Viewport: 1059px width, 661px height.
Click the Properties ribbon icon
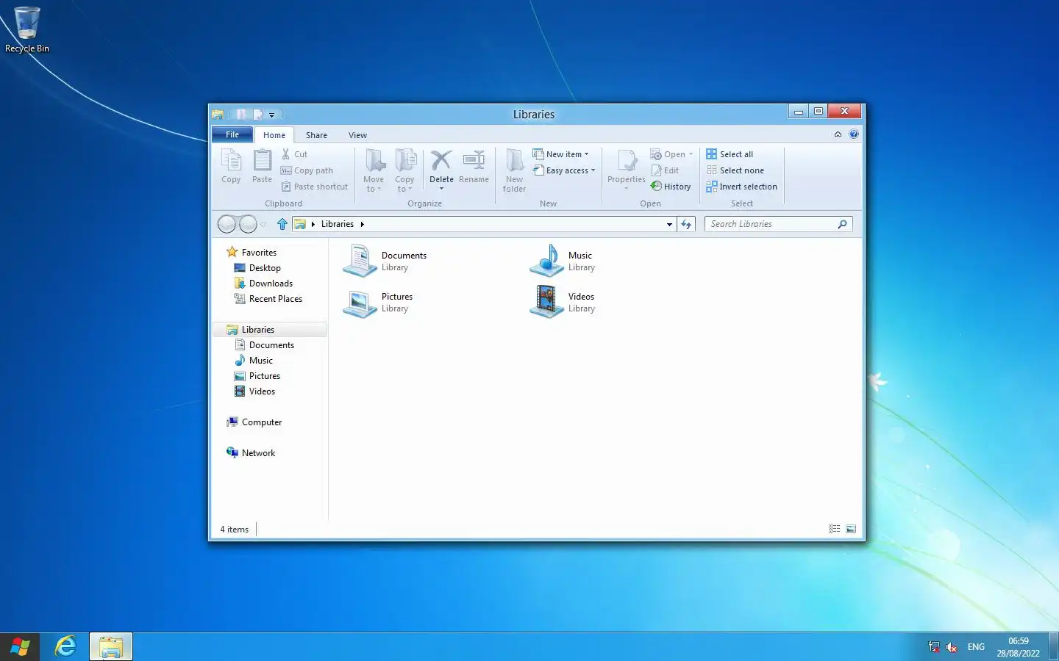point(627,160)
